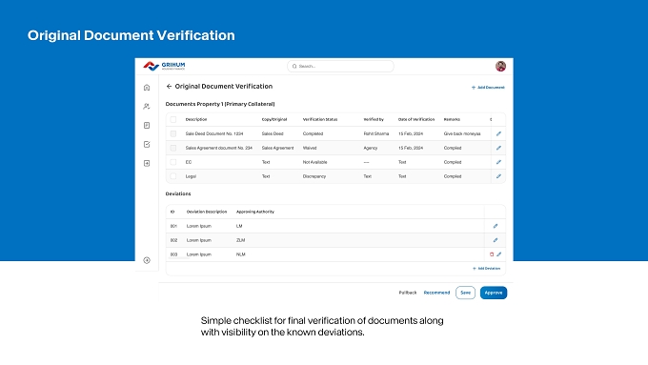Click the Verified by column header

(x=374, y=119)
